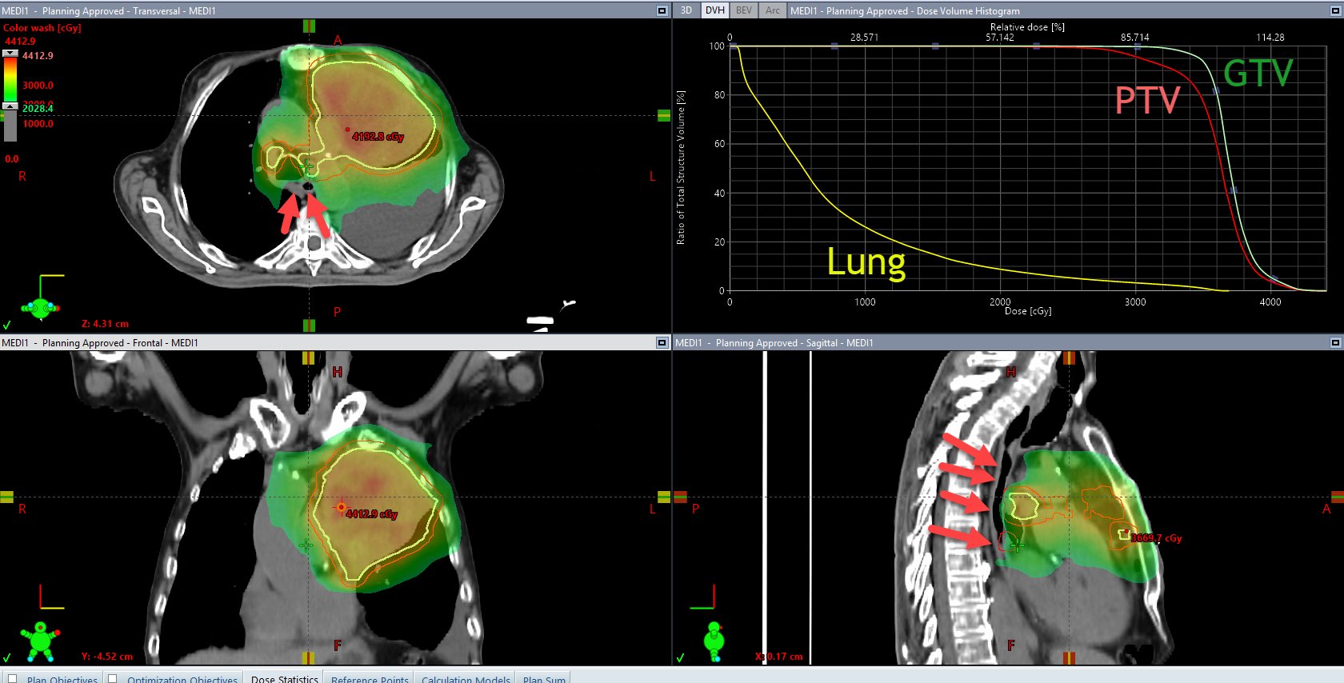This screenshot has width=1344, height=683.
Task: Open the Plan Sum tab
Action: [x=544, y=678]
